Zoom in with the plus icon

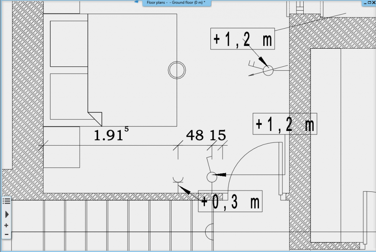coord(6,225)
